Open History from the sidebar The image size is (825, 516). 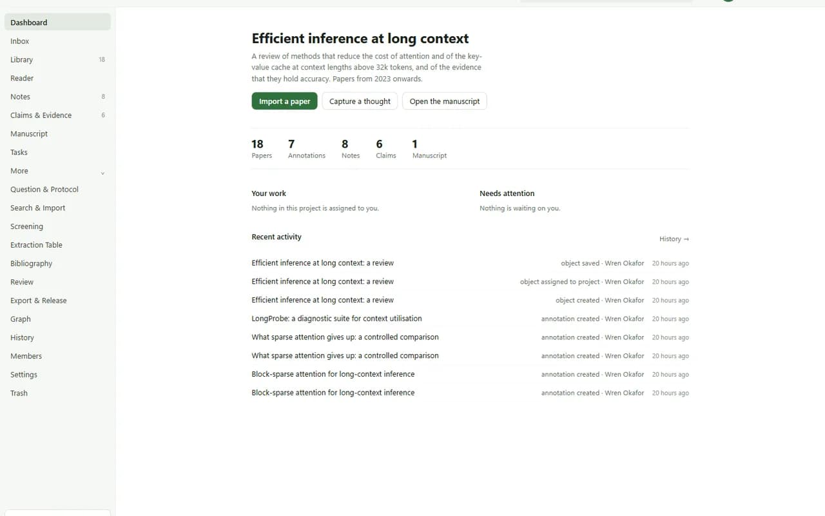point(57,338)
